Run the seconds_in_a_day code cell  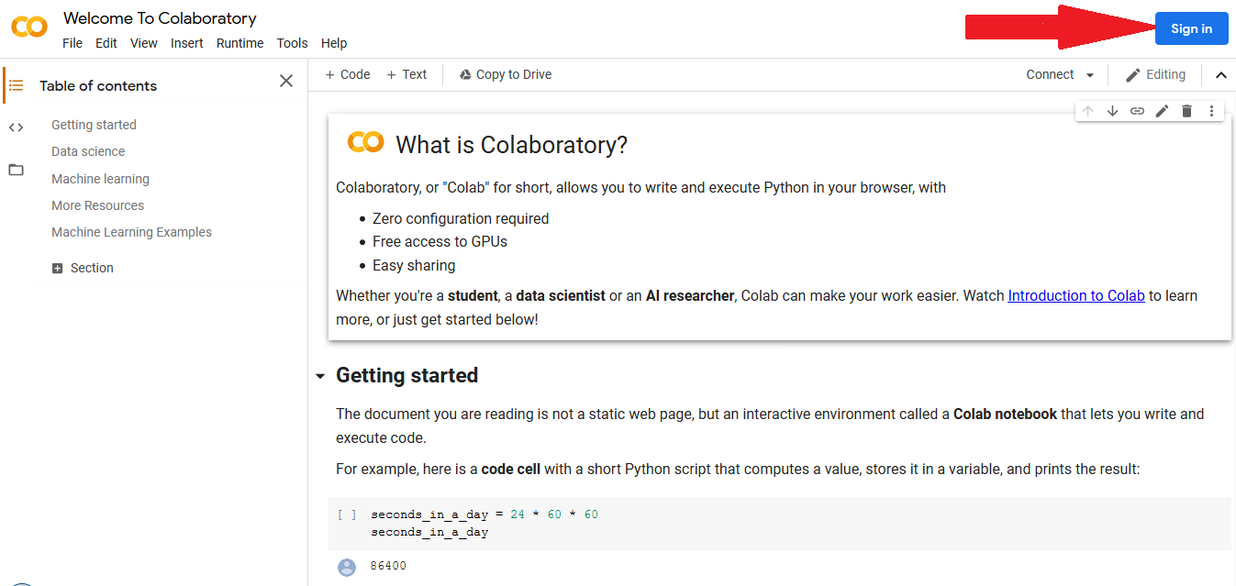point(347,514)
